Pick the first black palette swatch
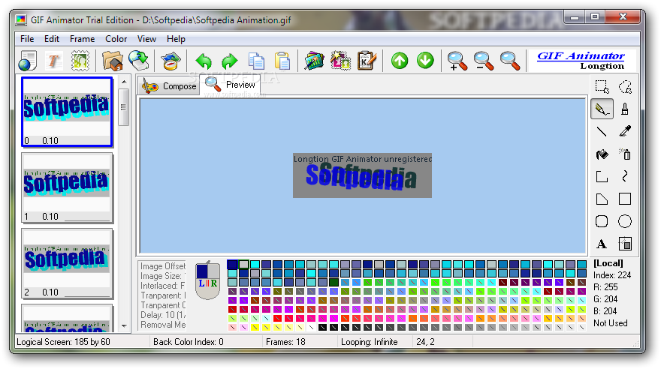Viewport: 661px width, 369px height. point(322,327)
